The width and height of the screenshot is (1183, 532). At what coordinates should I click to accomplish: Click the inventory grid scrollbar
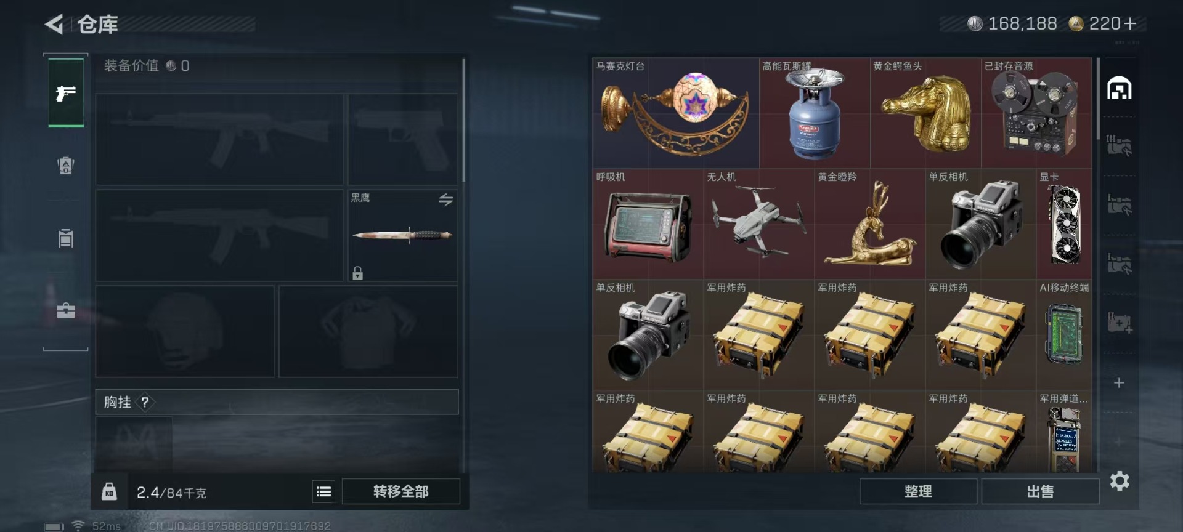[x=1097, y=99]
